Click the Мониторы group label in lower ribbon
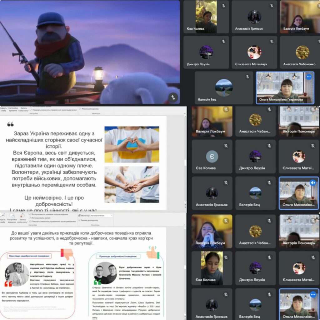320x320 pixels. tap(95, 225)
